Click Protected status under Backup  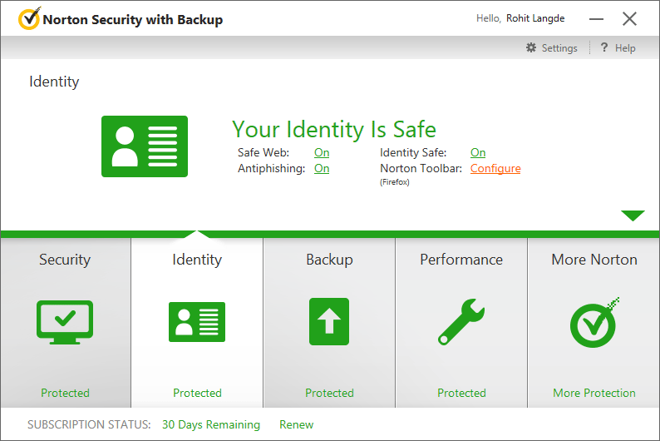pyautogui.click(x=329, y=393)
